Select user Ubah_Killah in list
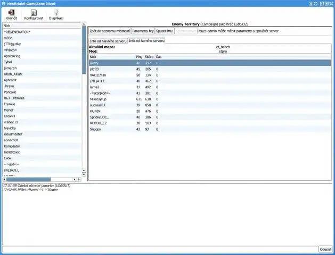 (x=42, y=74)
